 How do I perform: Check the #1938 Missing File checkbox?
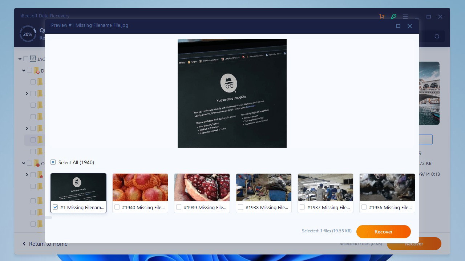[x=240, y=207]
